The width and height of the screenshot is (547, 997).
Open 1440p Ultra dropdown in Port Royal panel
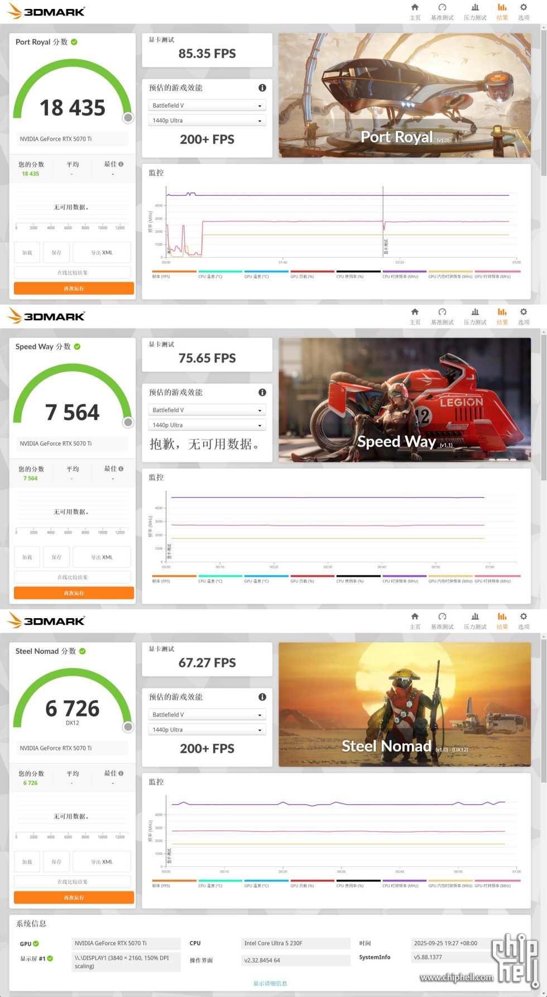click(x=207, y=121)
